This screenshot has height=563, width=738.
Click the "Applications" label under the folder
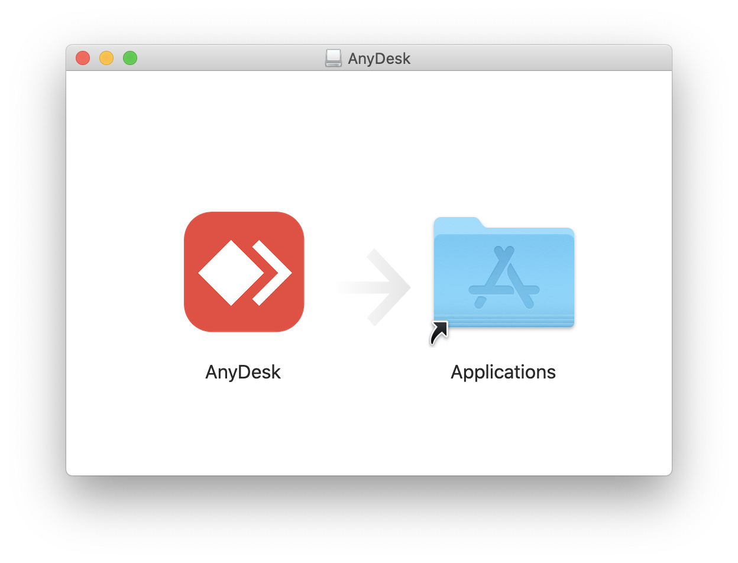click(503, 373)
